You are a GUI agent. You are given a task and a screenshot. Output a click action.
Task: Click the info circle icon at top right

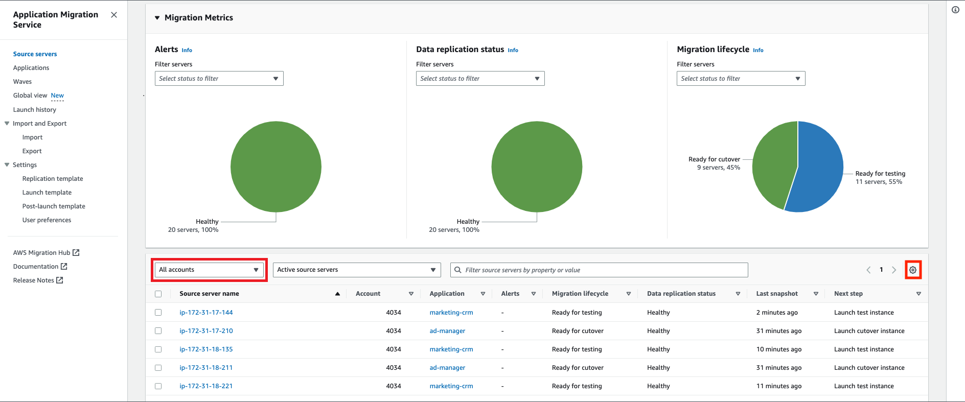coord(955,10)
